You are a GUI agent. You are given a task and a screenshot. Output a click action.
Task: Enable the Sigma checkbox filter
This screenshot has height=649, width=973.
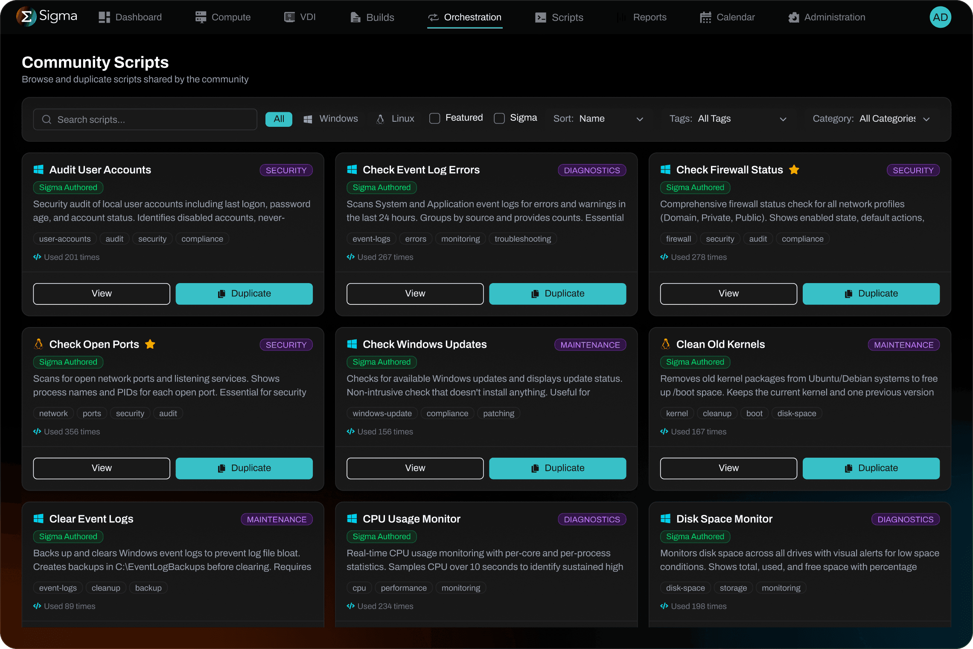[x=499, y=118]
